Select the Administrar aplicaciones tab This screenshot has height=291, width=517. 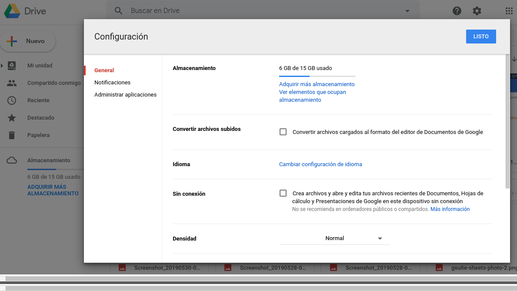pos(125,94)
